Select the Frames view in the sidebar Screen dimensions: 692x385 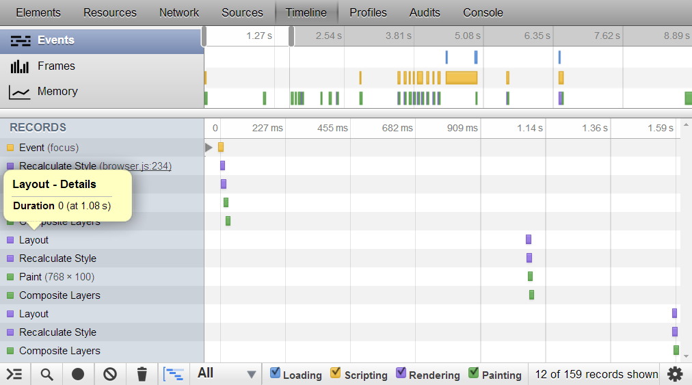[x=56, y=66]
